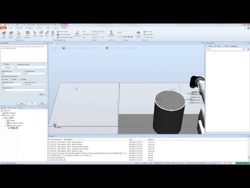The height and width of the screenshot is (188, 250).
Task: Click the Help icon at ribbon right
Action: point(248,28)
